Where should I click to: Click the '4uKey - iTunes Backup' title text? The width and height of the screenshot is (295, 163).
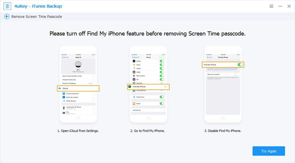pos(38,6)
